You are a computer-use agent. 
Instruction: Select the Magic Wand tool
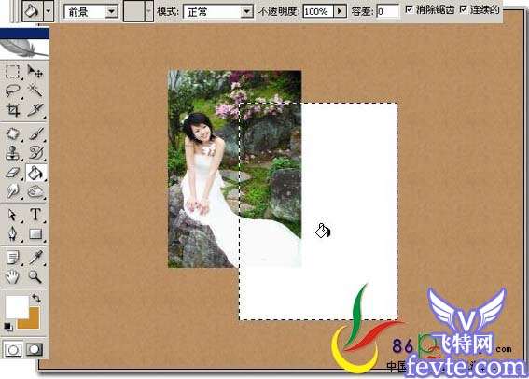(35, 91)
